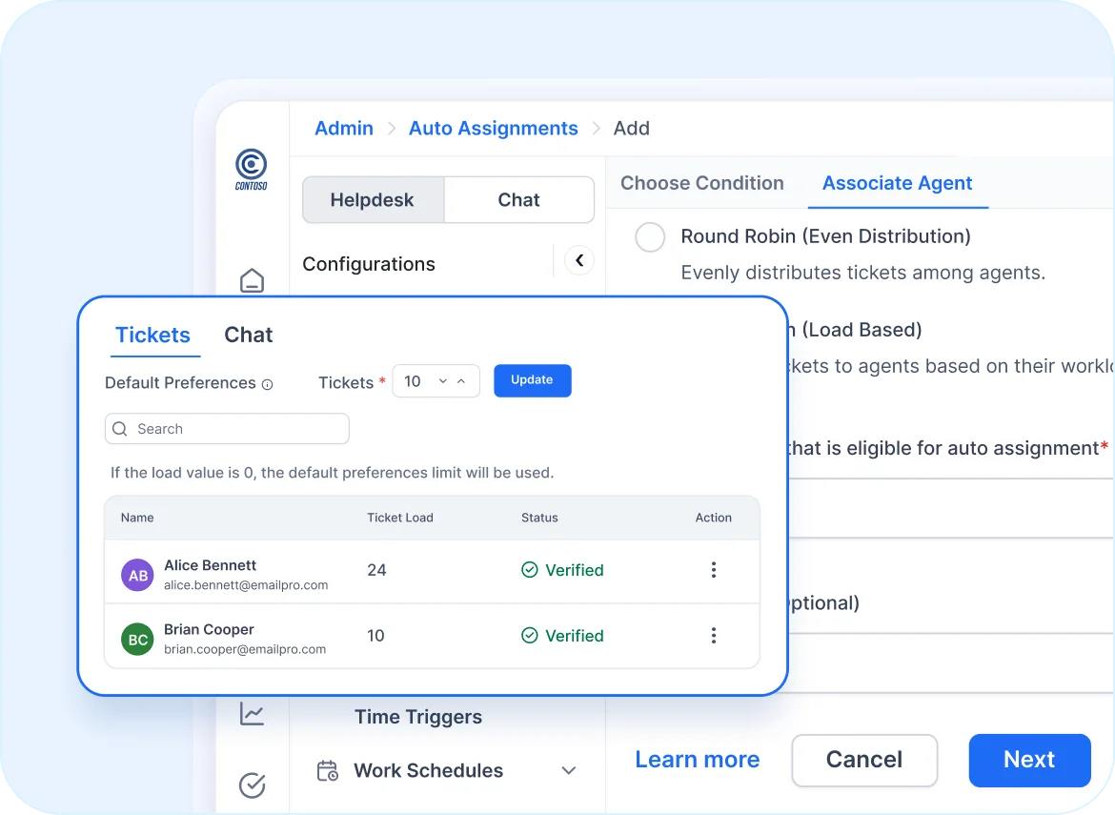
Task: Click Alice Bennett's AB avatar
Action: 137,576
